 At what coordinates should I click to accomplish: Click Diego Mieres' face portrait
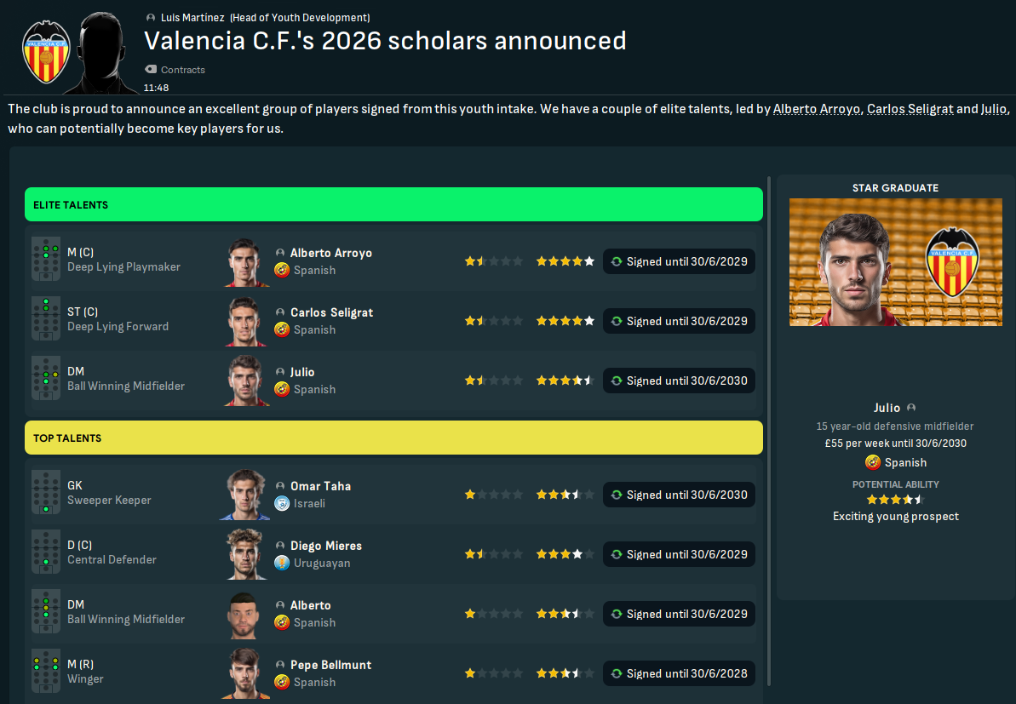248,554
